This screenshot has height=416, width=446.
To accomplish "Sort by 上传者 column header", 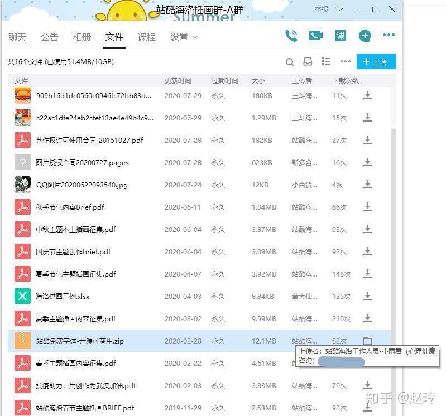I will (x=302, y=81).
